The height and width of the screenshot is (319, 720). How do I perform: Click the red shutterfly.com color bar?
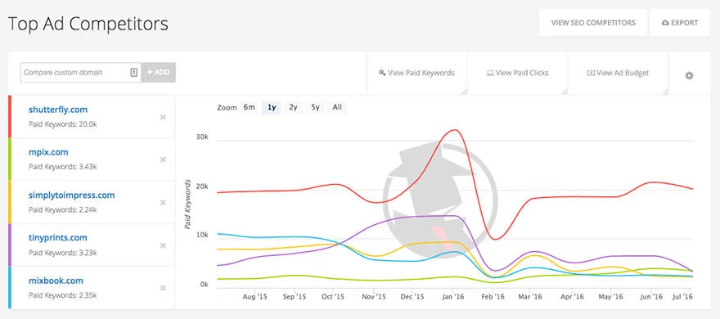coord(10,117)
